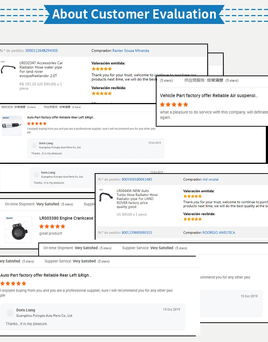Click the LR066436 turbo hose thumbnail
The height and width of the screenshot is (342, 268).
click(106, 198)
